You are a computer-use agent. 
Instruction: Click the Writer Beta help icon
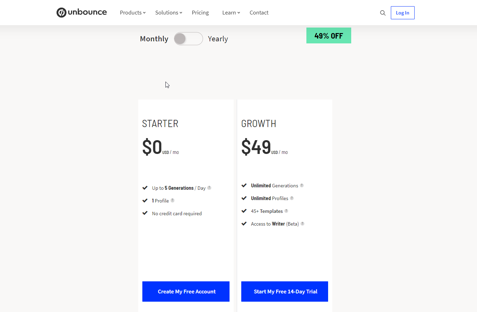click(302, 223)
